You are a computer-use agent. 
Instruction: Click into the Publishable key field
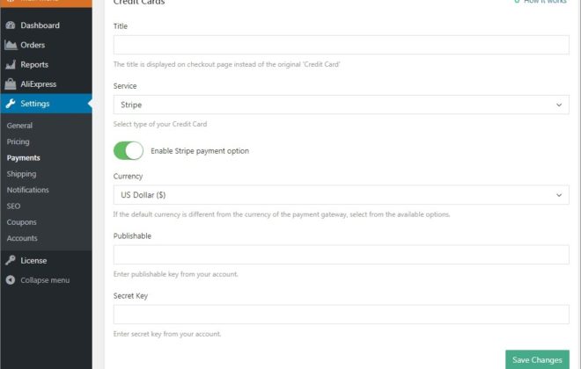pos(341,255)
